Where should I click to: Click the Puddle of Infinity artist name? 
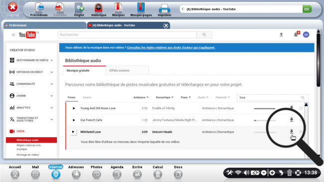point(163,108)
